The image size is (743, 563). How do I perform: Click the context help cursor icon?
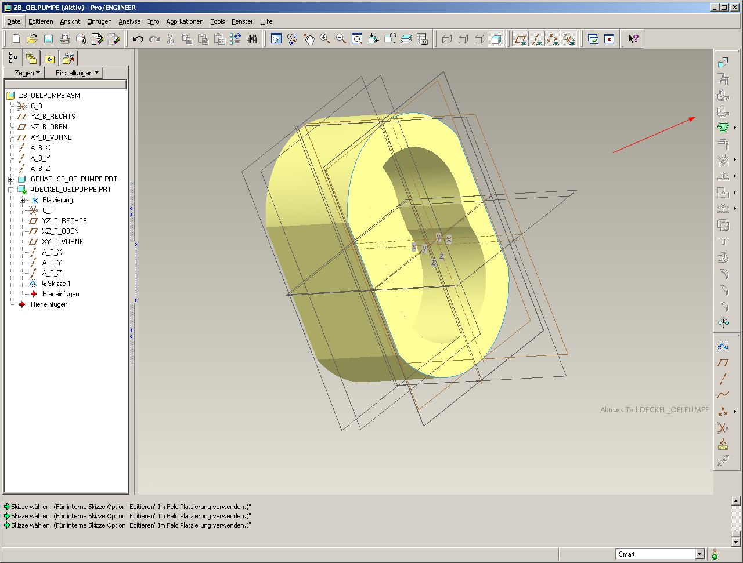[x=633, y=39]
